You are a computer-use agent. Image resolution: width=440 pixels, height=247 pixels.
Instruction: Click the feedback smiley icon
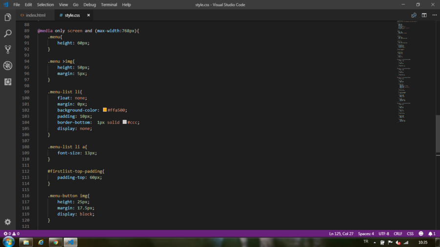(x=420, y=233)
